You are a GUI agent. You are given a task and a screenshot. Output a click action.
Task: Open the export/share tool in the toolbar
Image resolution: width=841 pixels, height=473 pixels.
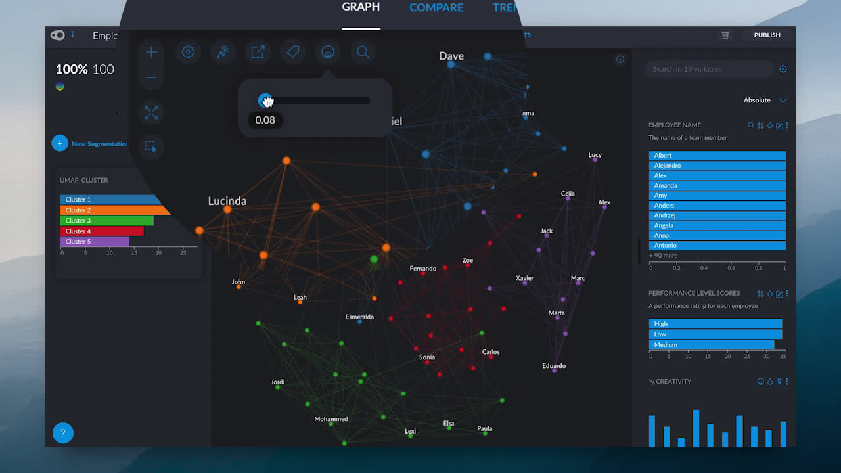point(258,52)
